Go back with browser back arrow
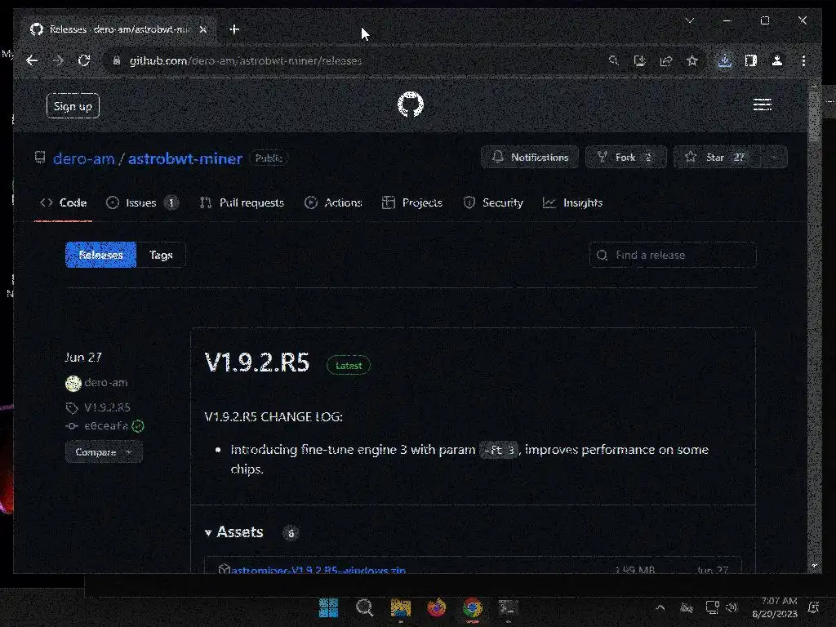Screen dimensions: 836x627 (32, 60)
